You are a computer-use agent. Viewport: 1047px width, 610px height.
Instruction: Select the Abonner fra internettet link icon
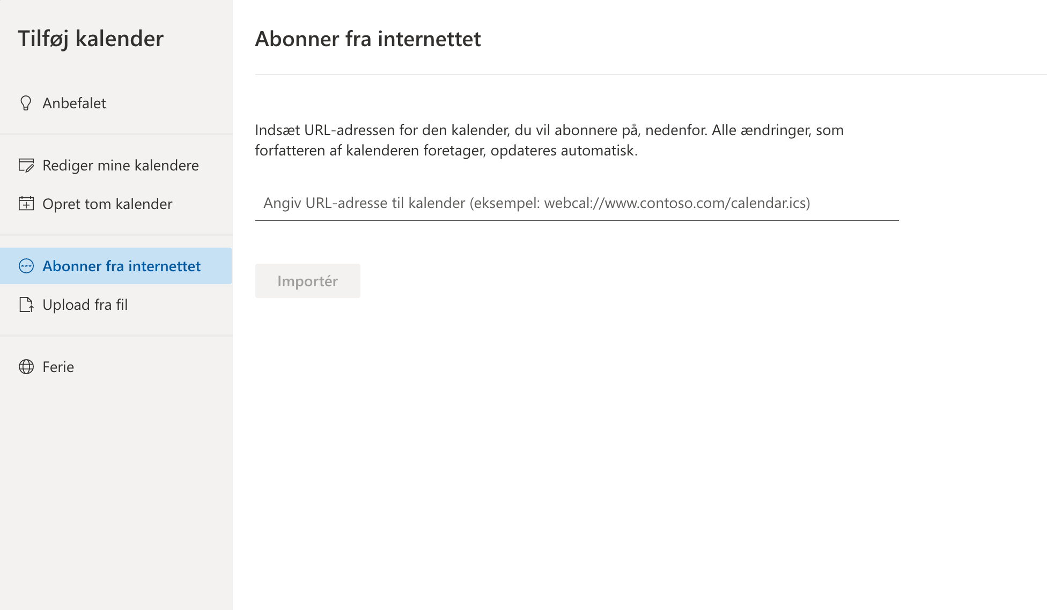pyautogui.click(x=26, y=266)
